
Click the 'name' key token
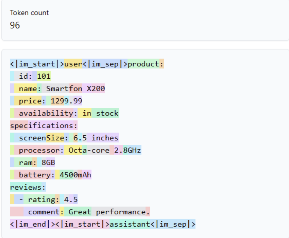click(x=26, y=88)
